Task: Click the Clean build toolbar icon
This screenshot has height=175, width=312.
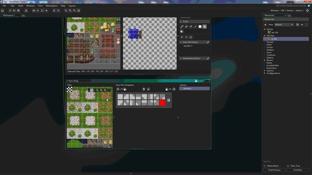Action: click(x=46, y=11)
